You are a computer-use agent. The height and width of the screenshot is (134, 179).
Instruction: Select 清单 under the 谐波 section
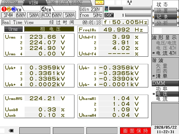pyautogui.click(x=162, y=76)
